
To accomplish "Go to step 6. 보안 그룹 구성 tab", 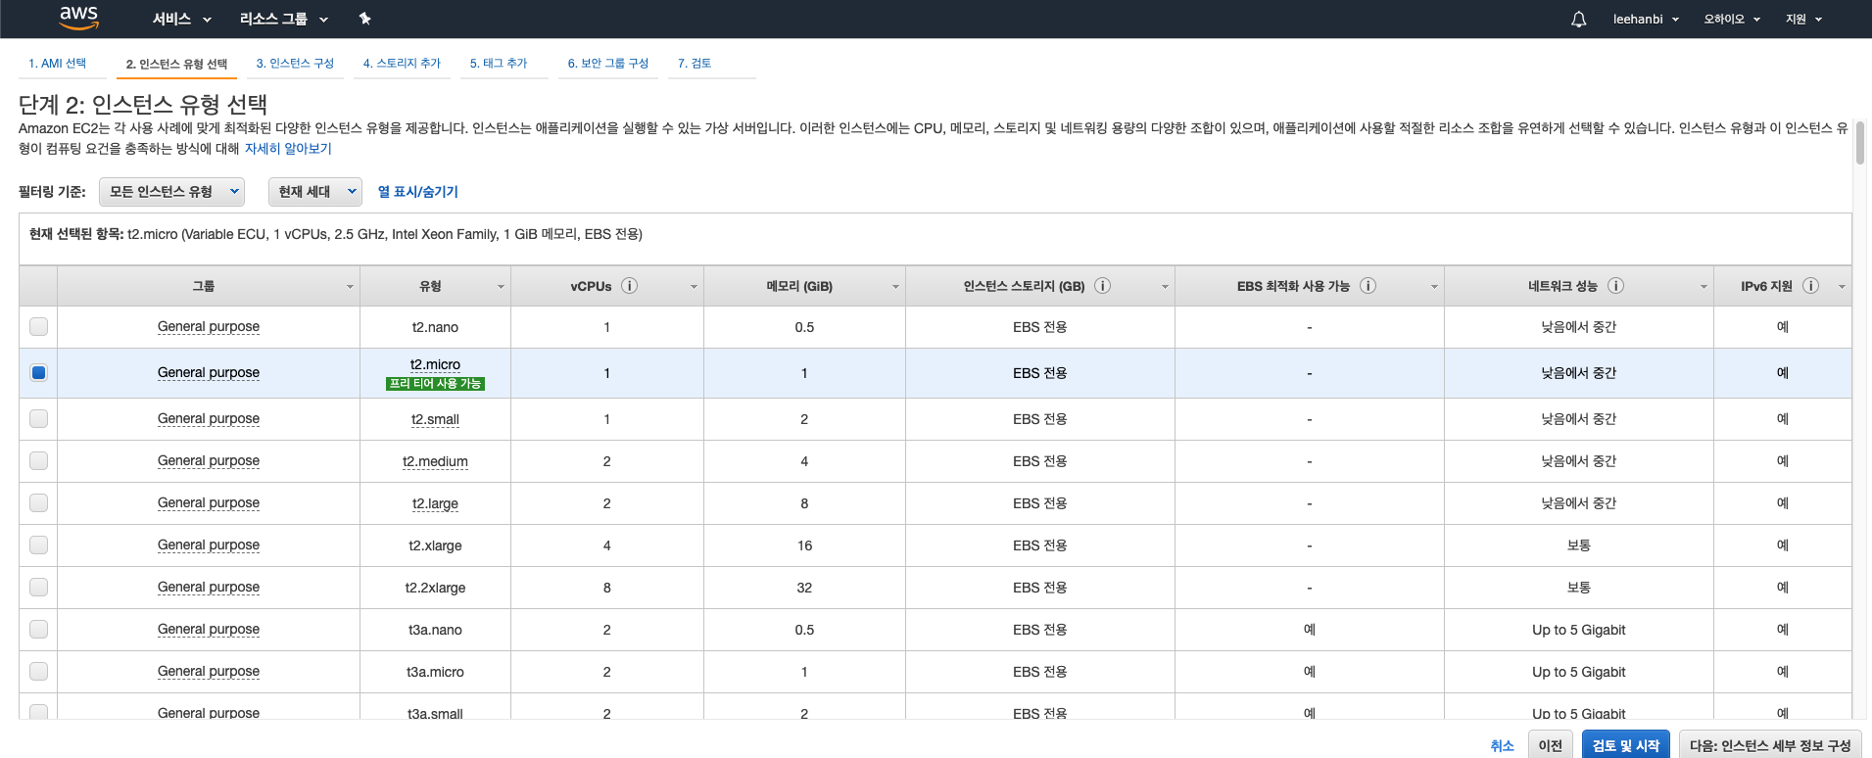I will pyautogui.click(x=608, y=64).
